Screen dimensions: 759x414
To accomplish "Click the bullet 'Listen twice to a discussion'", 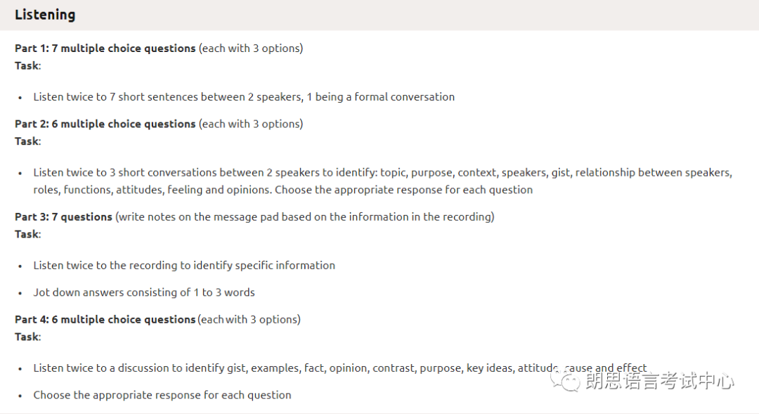I will pyautogui.click(x=340, y=368).
